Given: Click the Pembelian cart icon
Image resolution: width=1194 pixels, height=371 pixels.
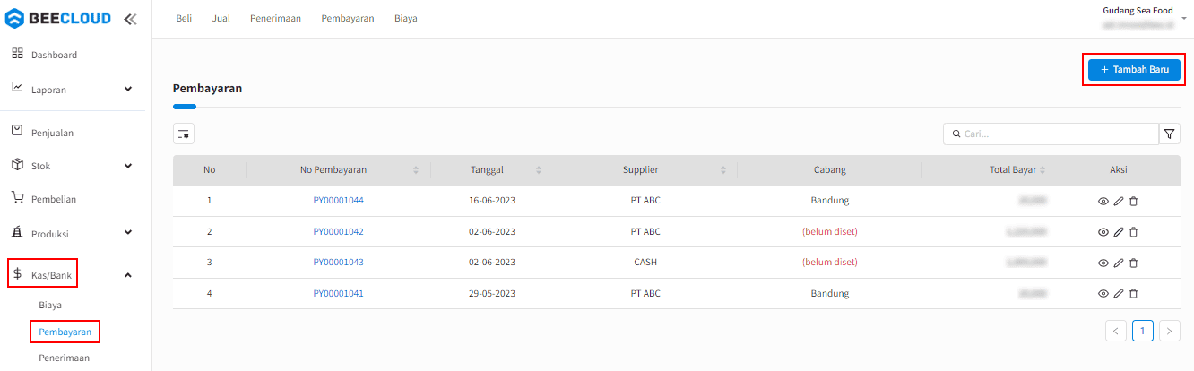Looking at the screenshot, I should (x=17, y=198).
